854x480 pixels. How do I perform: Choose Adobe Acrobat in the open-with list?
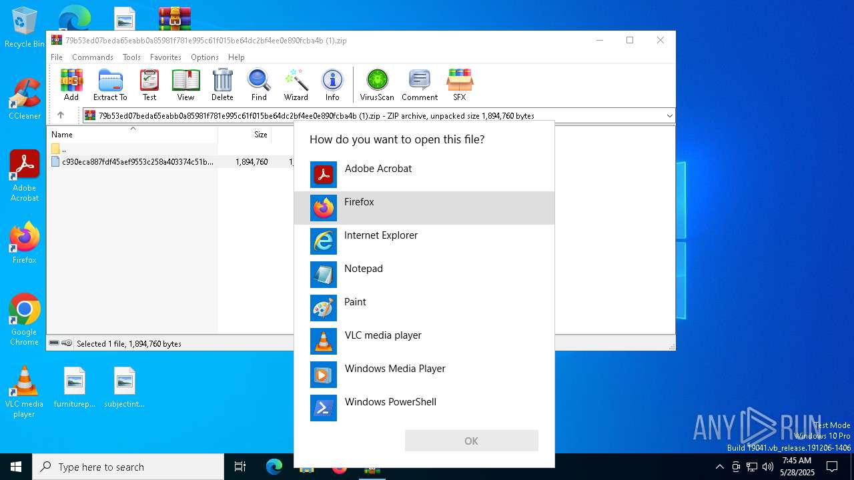[424, 175]
